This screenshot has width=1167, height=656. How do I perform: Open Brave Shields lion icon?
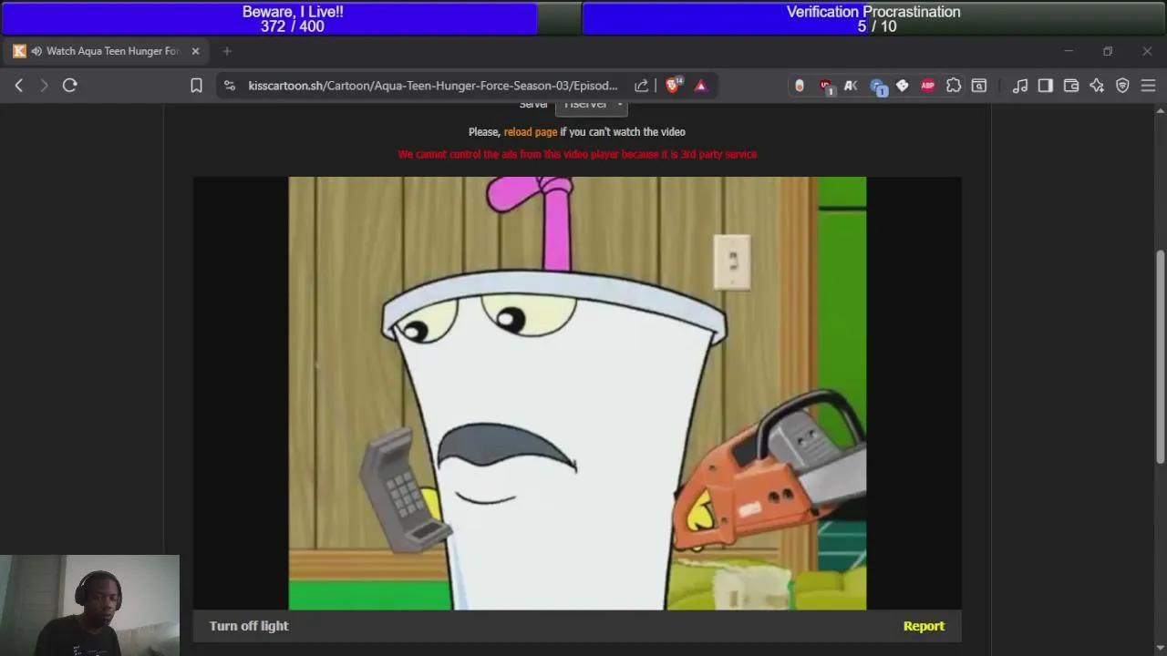(674, 85)
